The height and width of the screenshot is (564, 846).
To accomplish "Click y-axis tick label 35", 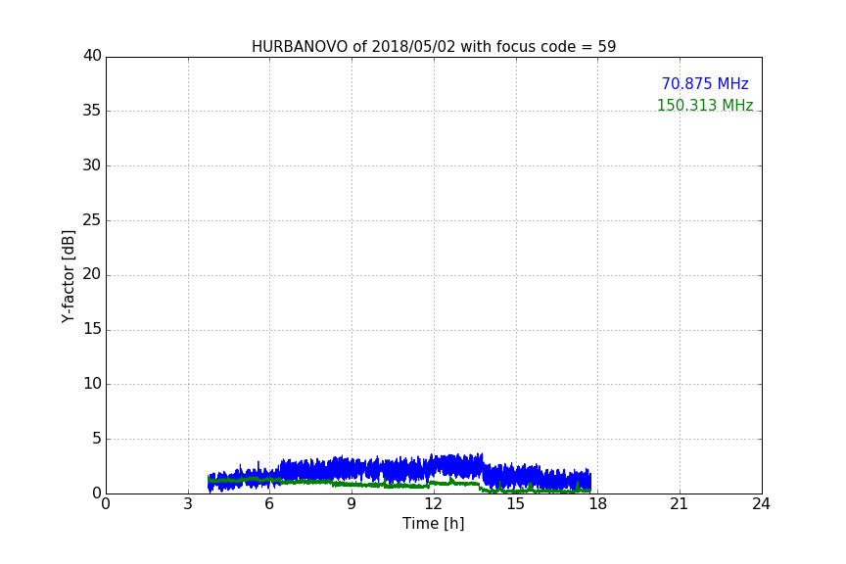I will coord(92,111).
